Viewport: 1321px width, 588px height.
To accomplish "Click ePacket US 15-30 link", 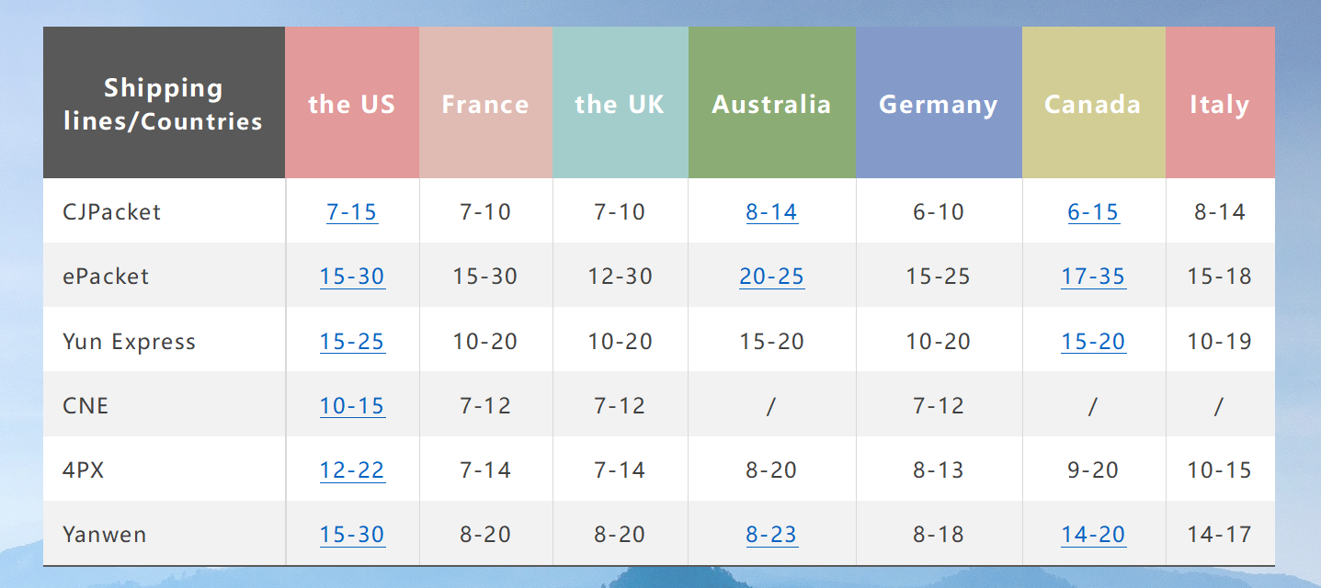I will point(352,277).
